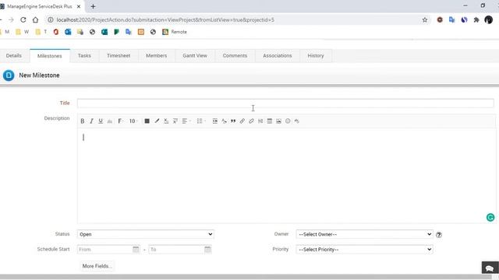Image resolution: width=499 pixels, height=280 pixels.
Task: Go to browser home page
Action: point(35,19)
